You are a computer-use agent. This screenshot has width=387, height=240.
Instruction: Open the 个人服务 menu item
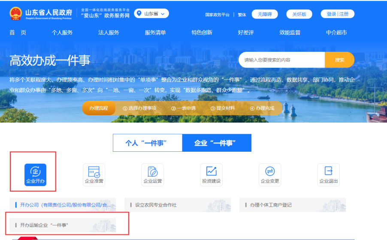[62, 33]
